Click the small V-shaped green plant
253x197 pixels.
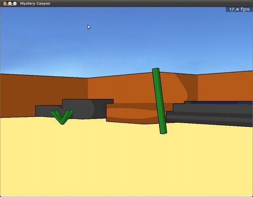(62, 117)
